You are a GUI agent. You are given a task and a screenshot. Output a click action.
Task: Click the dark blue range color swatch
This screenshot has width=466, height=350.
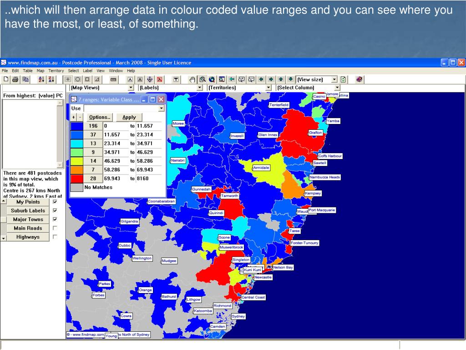coord(76,126)
